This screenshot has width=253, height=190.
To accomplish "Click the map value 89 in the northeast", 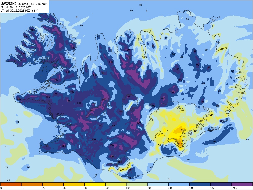I will click(x=206, y=50).
